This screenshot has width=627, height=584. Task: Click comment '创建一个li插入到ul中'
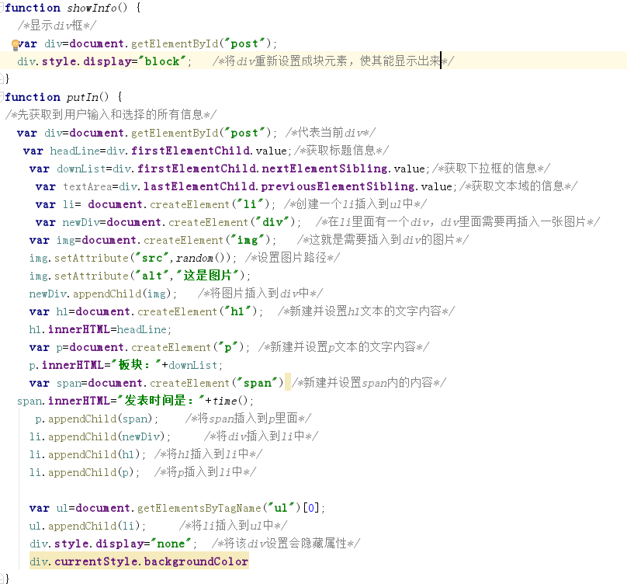click(x=354, y=204)
